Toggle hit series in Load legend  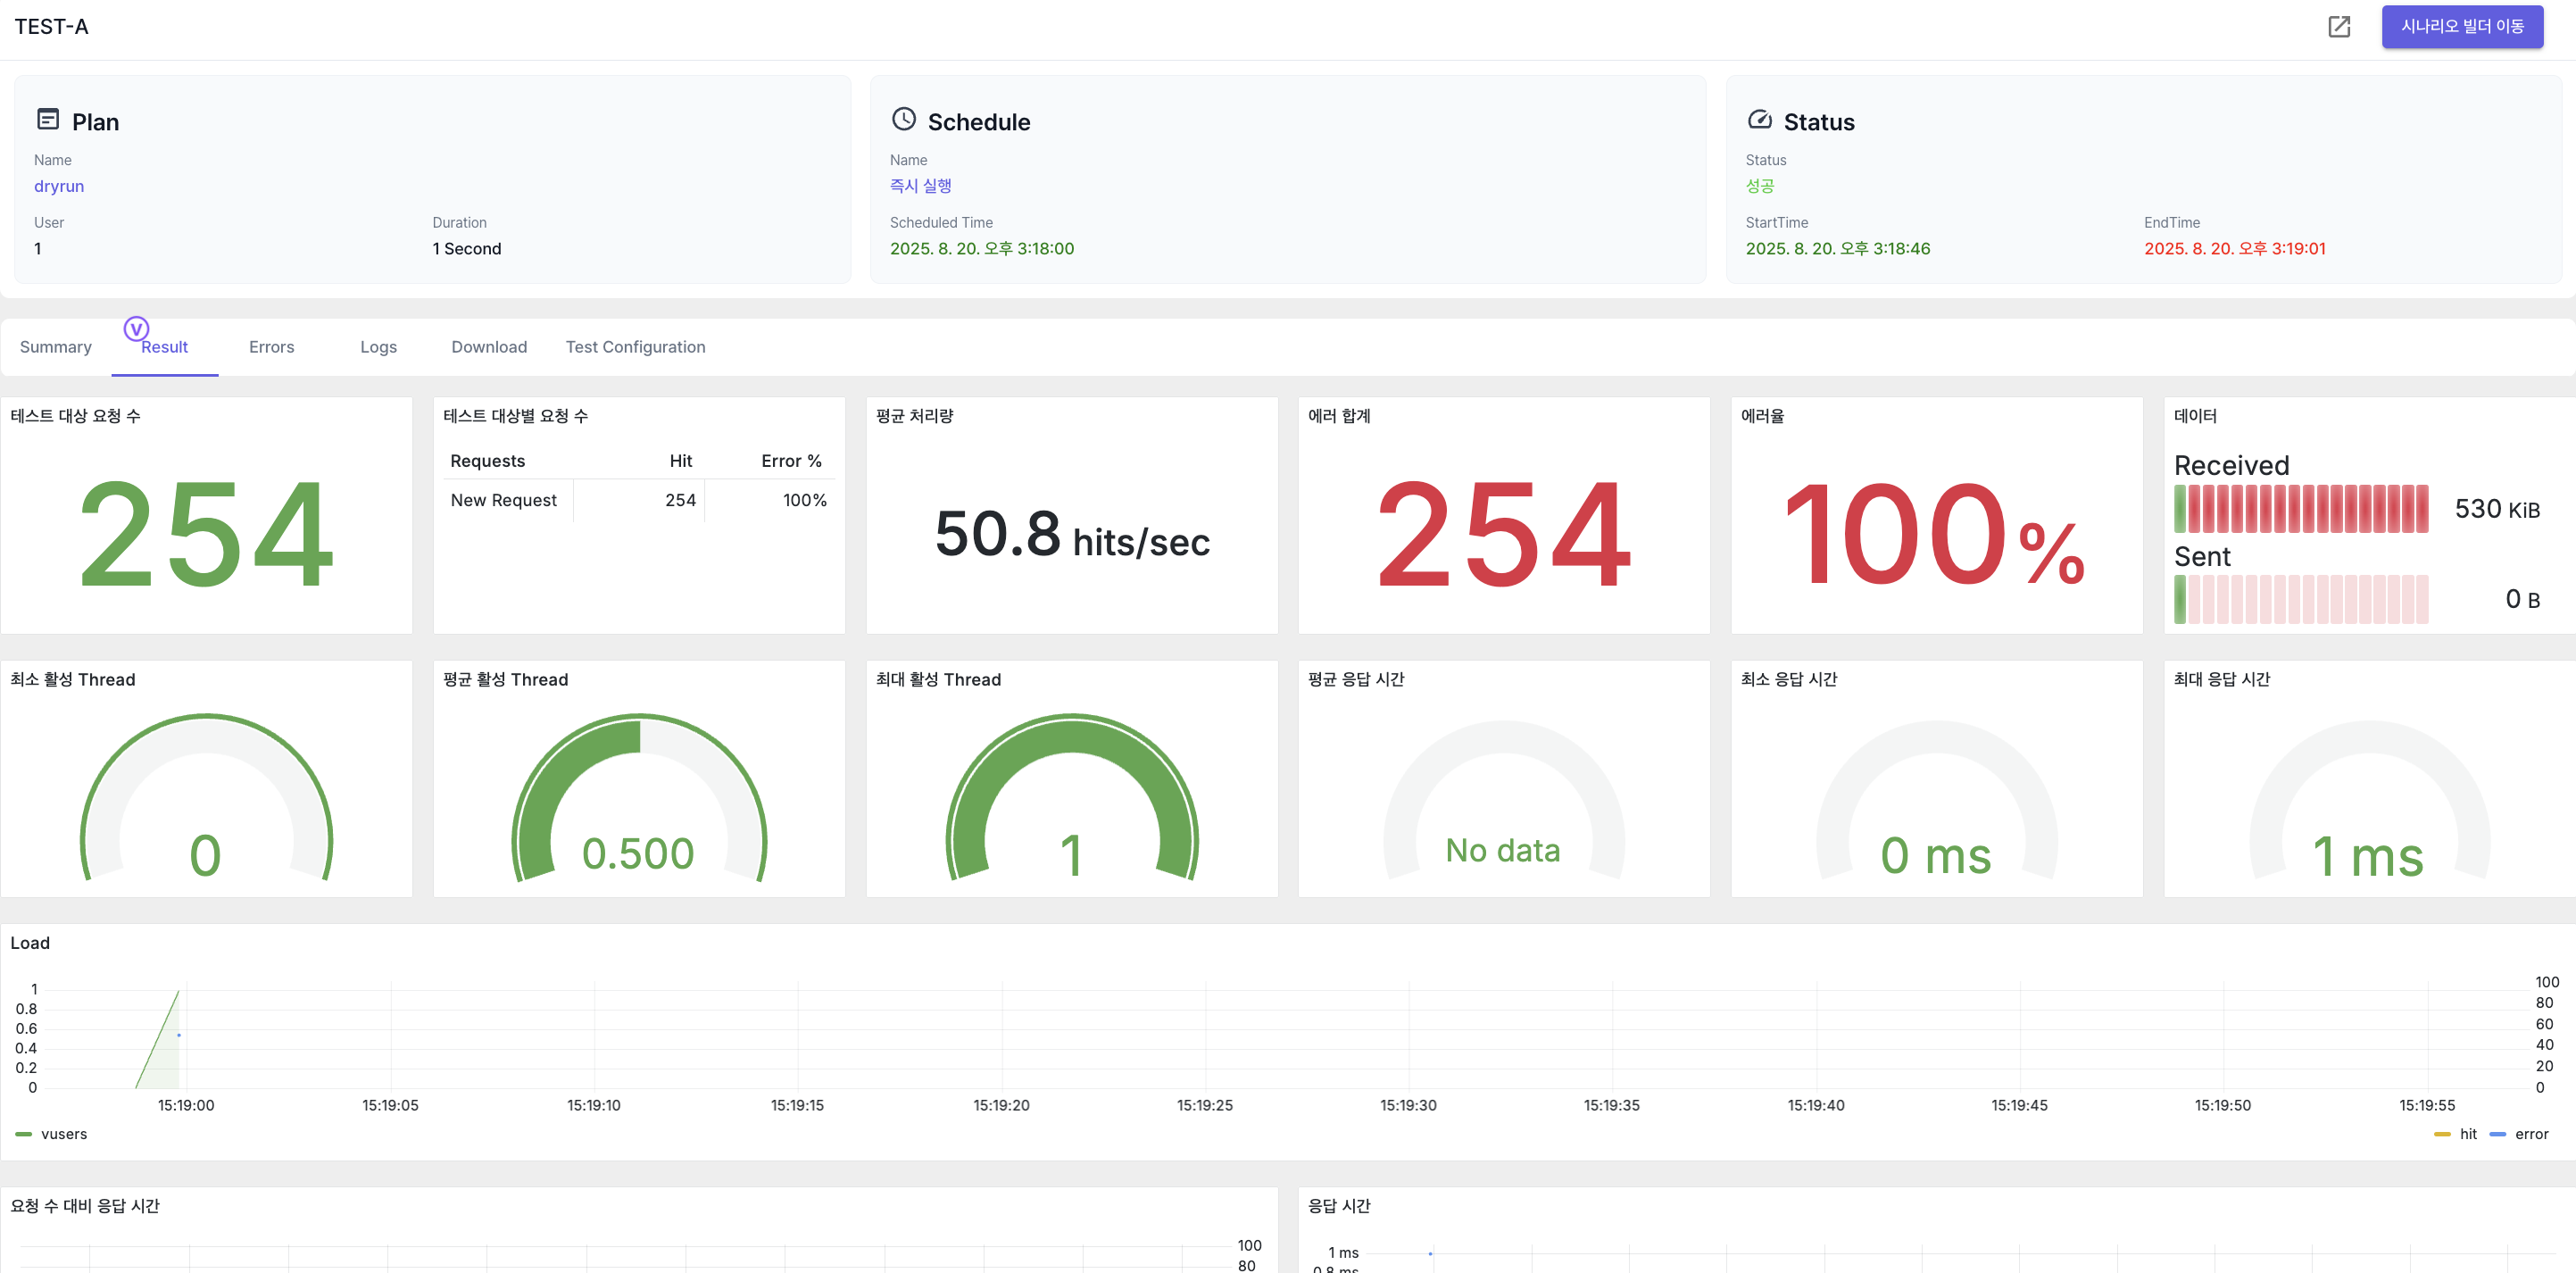tap(2467, 1134)
